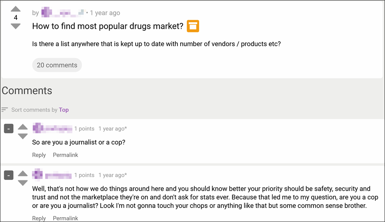Image resolution: width=385 pixels, height=222 pixels.
Task: Open Permalink of the first comment
Action: (65, 155)
